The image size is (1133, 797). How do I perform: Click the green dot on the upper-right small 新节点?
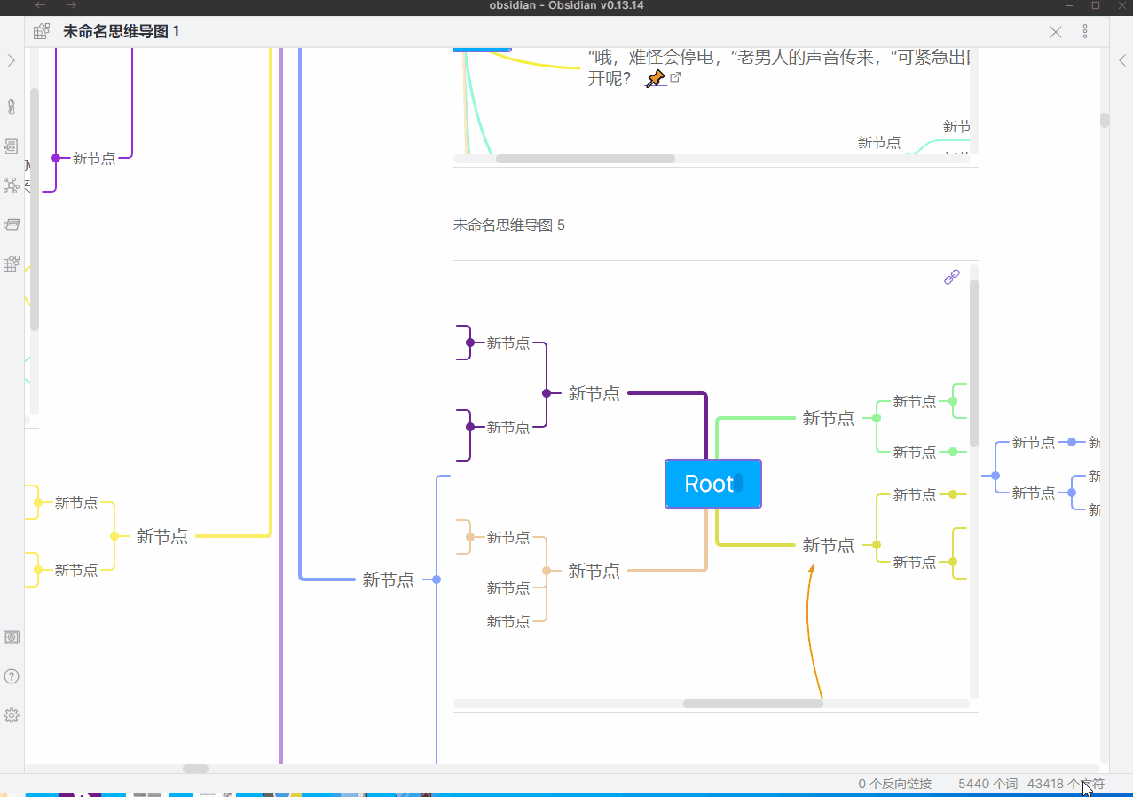click(x=953, y=401)
